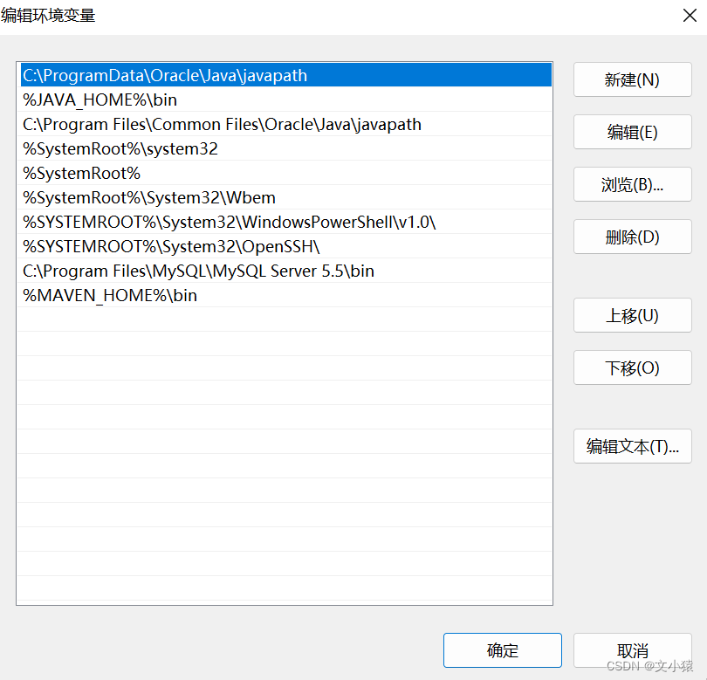This screenshot has width=707, height=680.
Task: Confirm the changes with 确定
Action: 502,650
